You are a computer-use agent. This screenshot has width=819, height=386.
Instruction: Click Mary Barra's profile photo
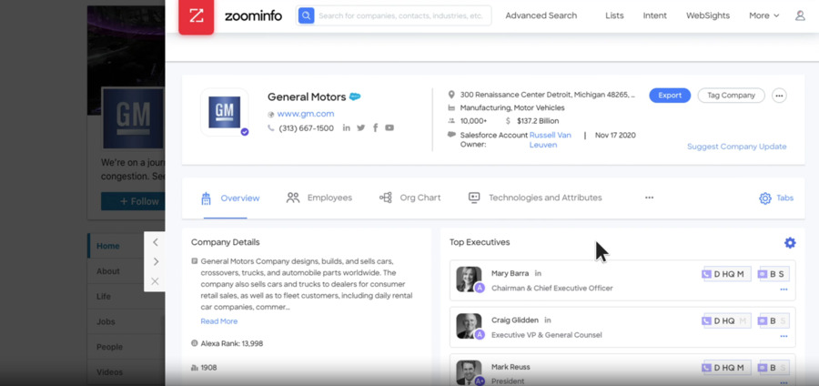pyautogui.click(x=469, y=279)
